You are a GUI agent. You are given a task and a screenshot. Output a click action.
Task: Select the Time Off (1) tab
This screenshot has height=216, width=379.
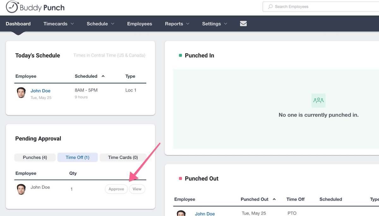(77, 157)
